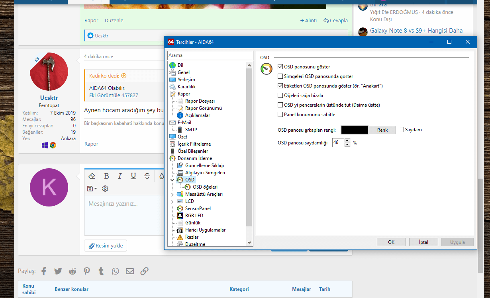Share thread on Pinterest icon
This screenshot has width=490, height=298.
[87, 271]
